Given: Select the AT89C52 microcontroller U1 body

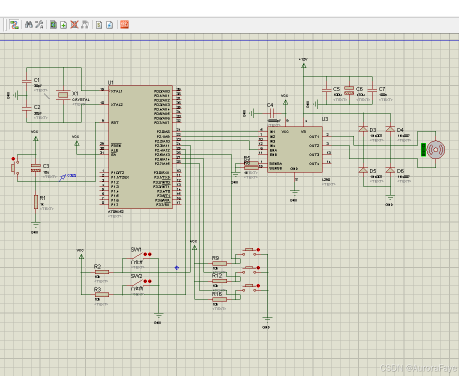Looking at the screenshot, I should tap(140, 147).
